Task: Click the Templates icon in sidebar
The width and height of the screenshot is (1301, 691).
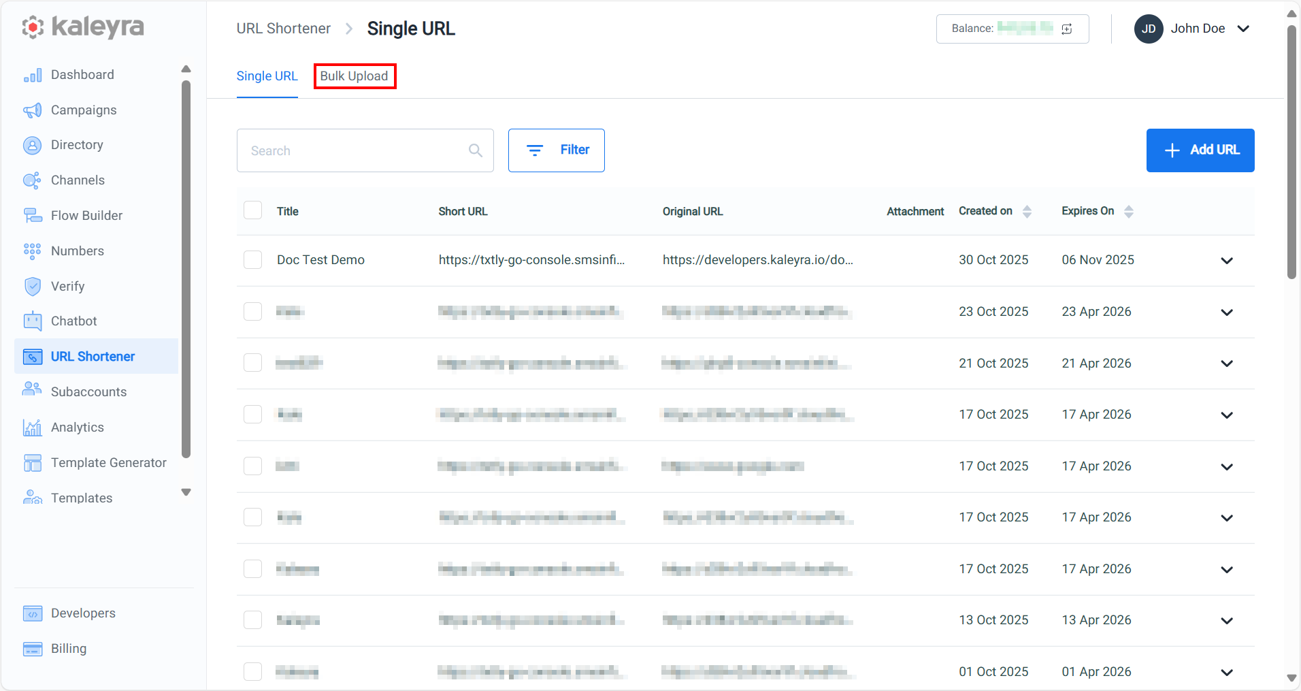Action: (33, 498)
